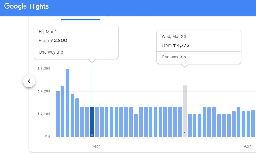Viewport: 256px width, 155px height.
Task: Click the partially visible bar at right edge
Action: pyautogui.click(x=253, y=123)
